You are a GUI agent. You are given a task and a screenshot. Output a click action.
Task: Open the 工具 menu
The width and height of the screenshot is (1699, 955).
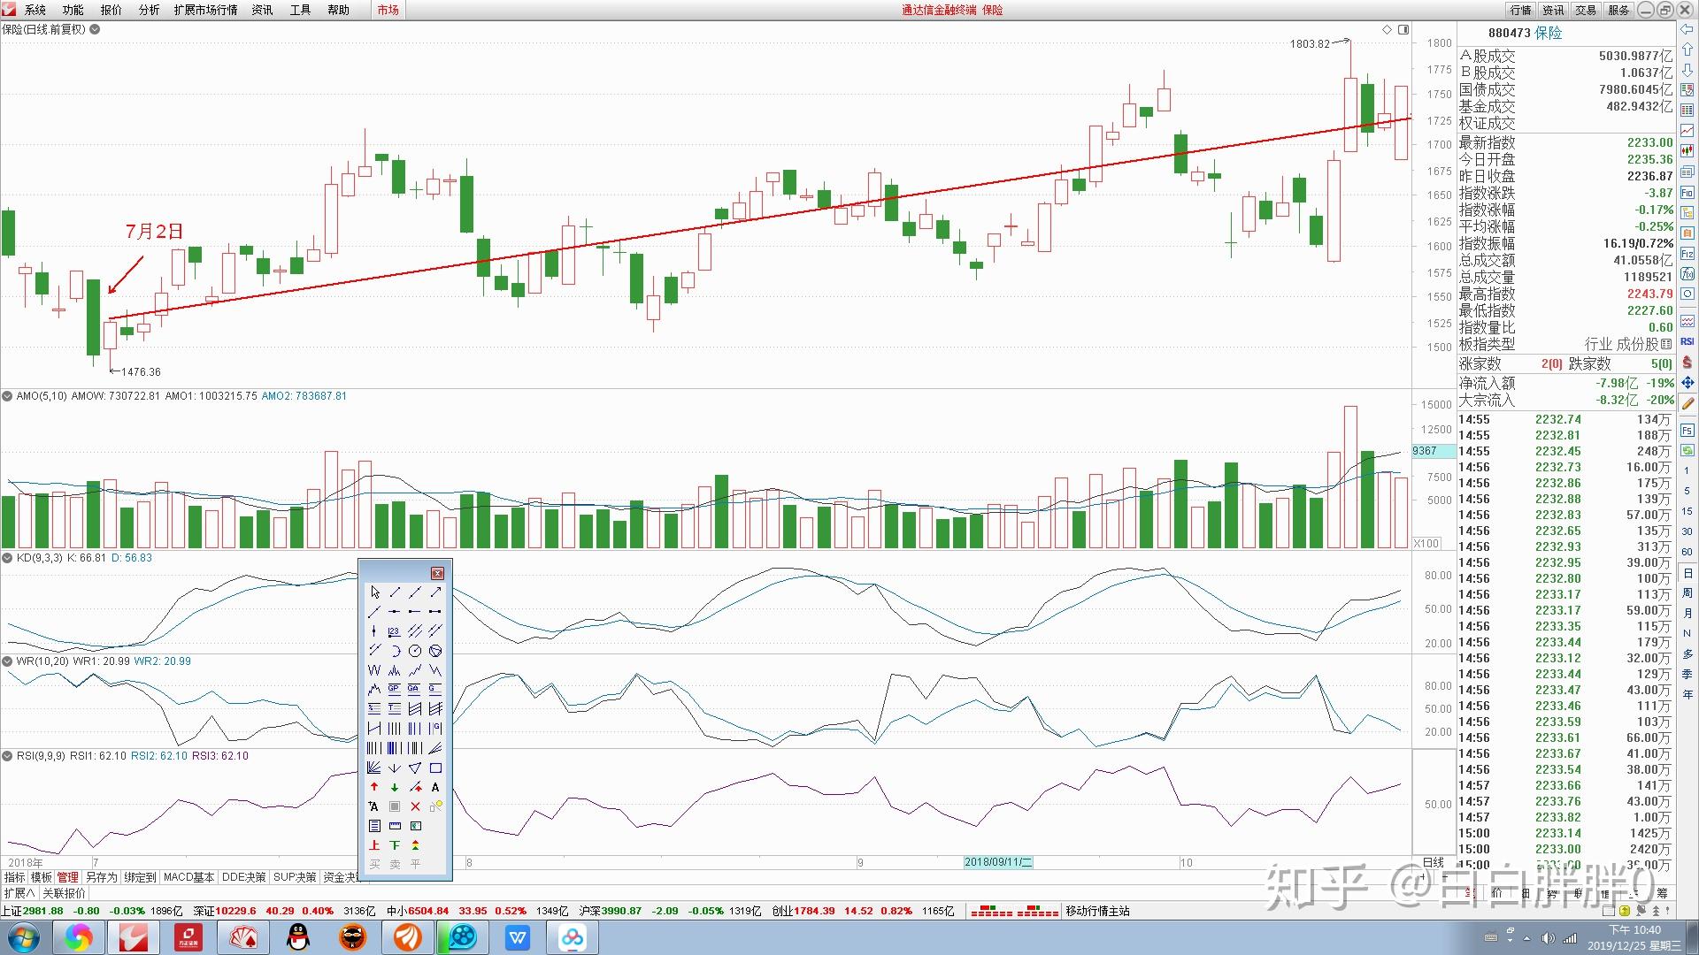(301, 10)
